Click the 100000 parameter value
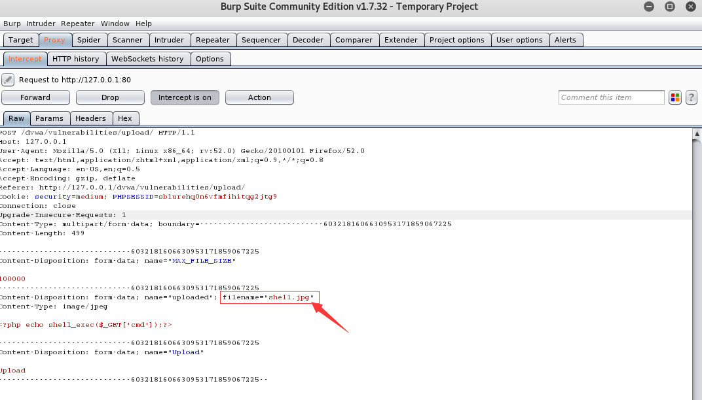Viewport: 702px width, 400px height. 12,279
